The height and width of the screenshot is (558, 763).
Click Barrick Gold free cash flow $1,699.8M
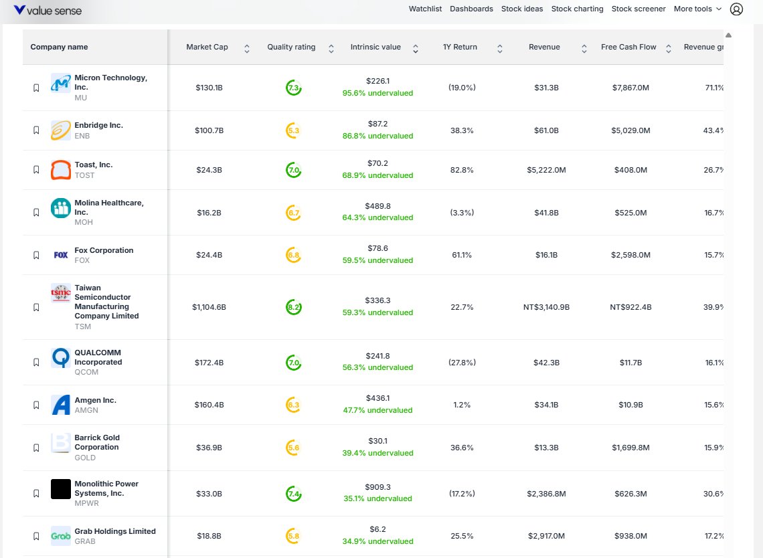click(630, 448)
